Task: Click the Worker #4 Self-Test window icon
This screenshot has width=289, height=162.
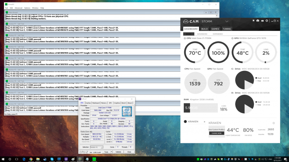Action: click(7, 58)
